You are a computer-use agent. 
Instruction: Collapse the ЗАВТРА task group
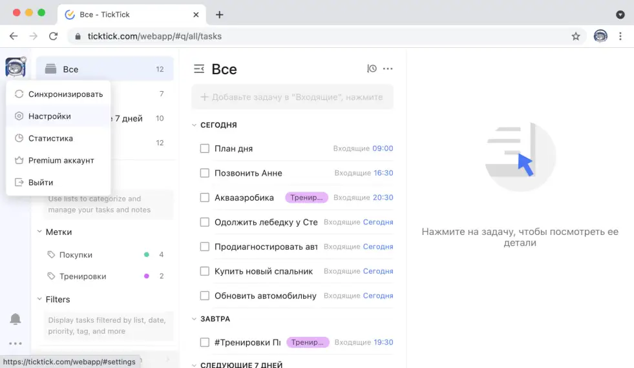point(194,319)
